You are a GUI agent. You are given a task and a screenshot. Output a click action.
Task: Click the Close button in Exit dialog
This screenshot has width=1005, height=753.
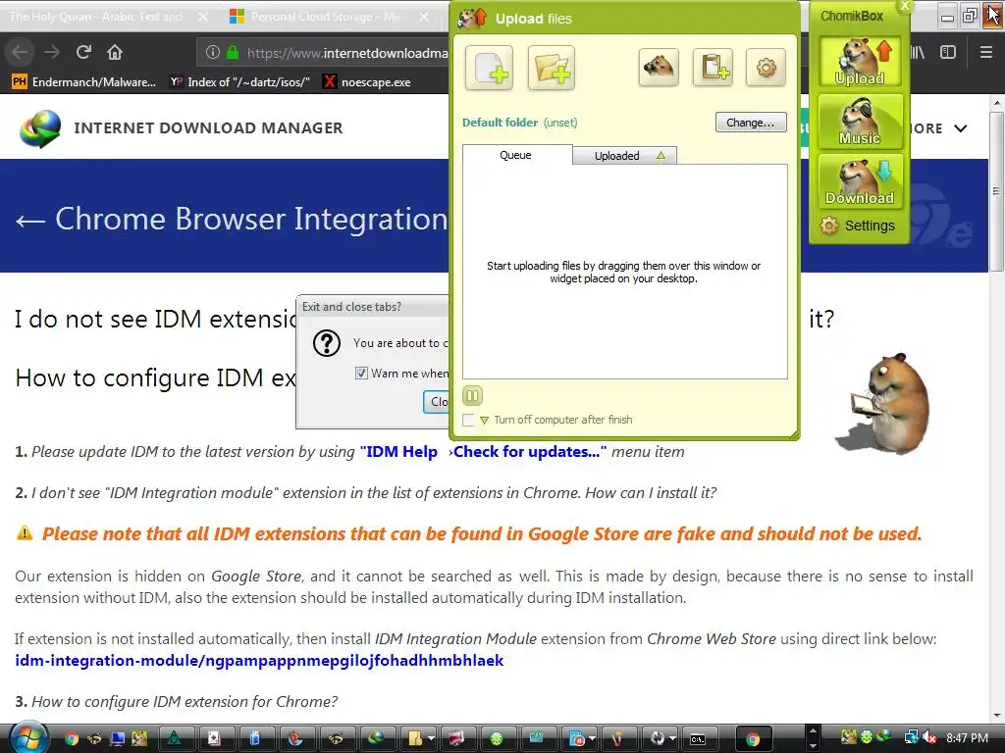click(x=437, y=402)
